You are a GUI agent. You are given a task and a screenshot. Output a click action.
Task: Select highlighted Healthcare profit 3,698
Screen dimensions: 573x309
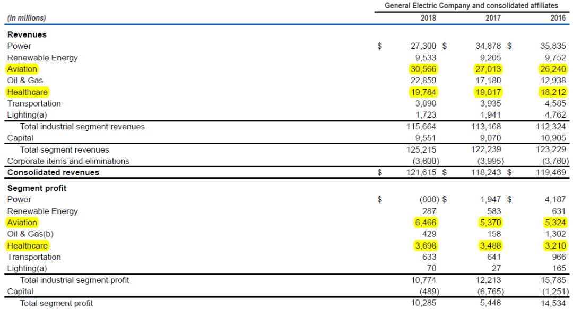click(426, 245)
